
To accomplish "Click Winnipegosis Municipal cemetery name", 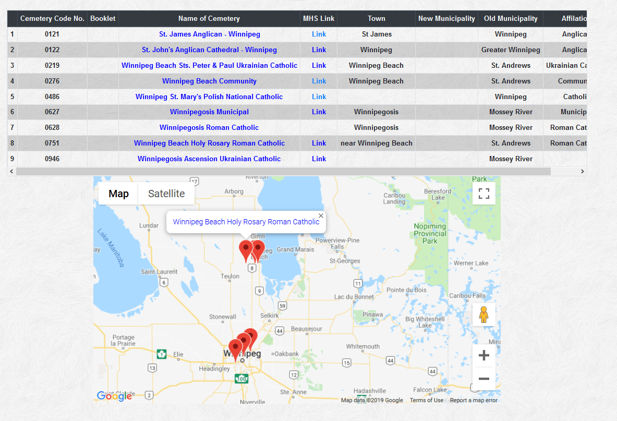I will [209, 112].
